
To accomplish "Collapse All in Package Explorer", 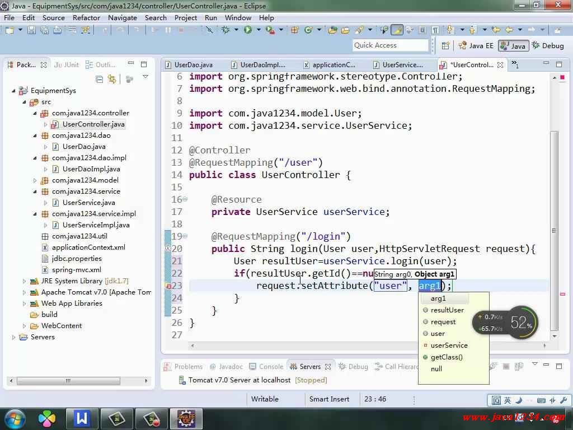I will click(99, 79).
